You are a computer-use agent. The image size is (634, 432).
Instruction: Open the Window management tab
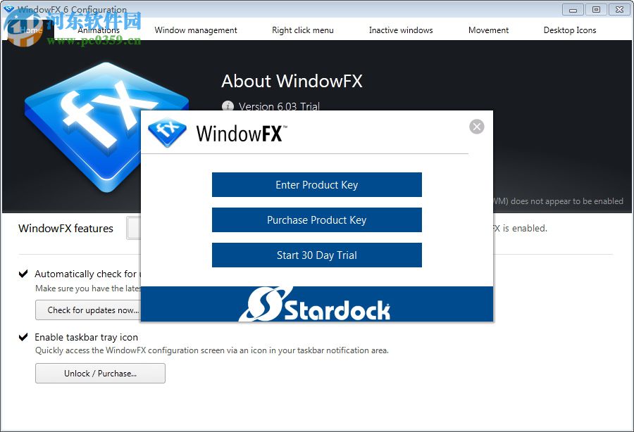196,30
